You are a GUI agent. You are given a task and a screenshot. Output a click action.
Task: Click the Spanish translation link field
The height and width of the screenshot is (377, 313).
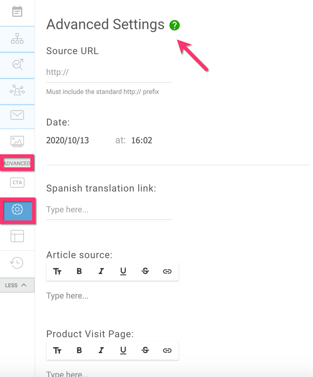(109, 210)
